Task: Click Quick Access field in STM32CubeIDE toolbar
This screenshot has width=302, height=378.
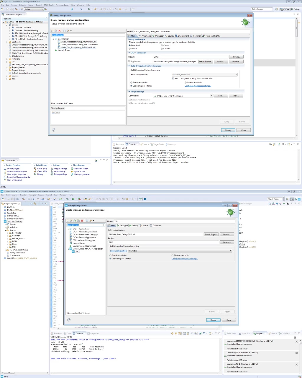Action: point(275,199)
